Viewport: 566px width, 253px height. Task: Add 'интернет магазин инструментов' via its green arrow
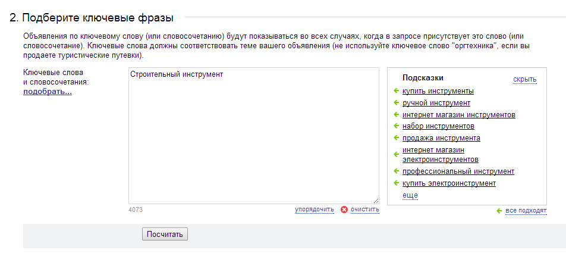(396, 114)
